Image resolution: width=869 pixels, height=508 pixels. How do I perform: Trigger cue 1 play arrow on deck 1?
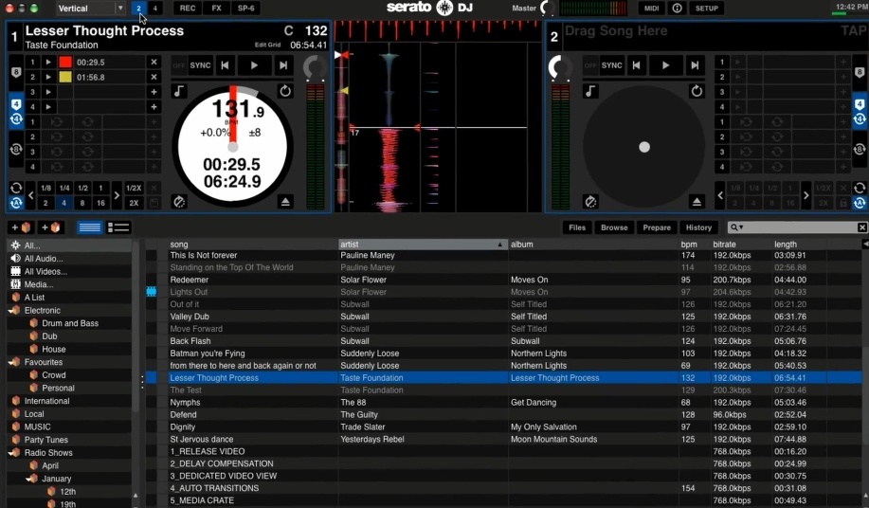click(48, 62)
